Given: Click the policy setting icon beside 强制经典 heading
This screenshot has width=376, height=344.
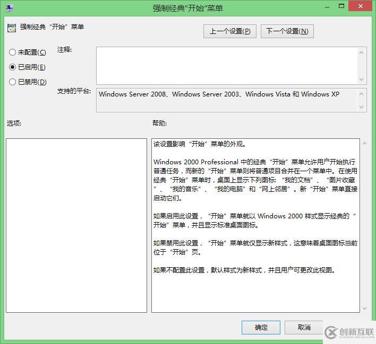Looking at the screenshot, I should click(12, 28).
